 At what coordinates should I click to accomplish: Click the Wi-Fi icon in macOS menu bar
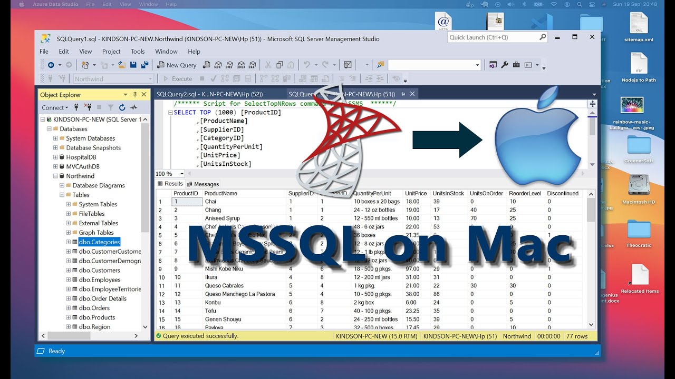coord(553,4)
